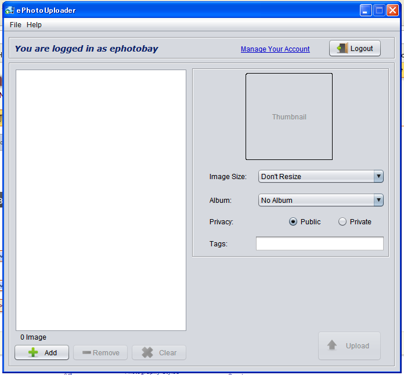
Task: Click the ePhotoUploader app icon in title bar
Action: pyautogui.click(x=10, y=10)
